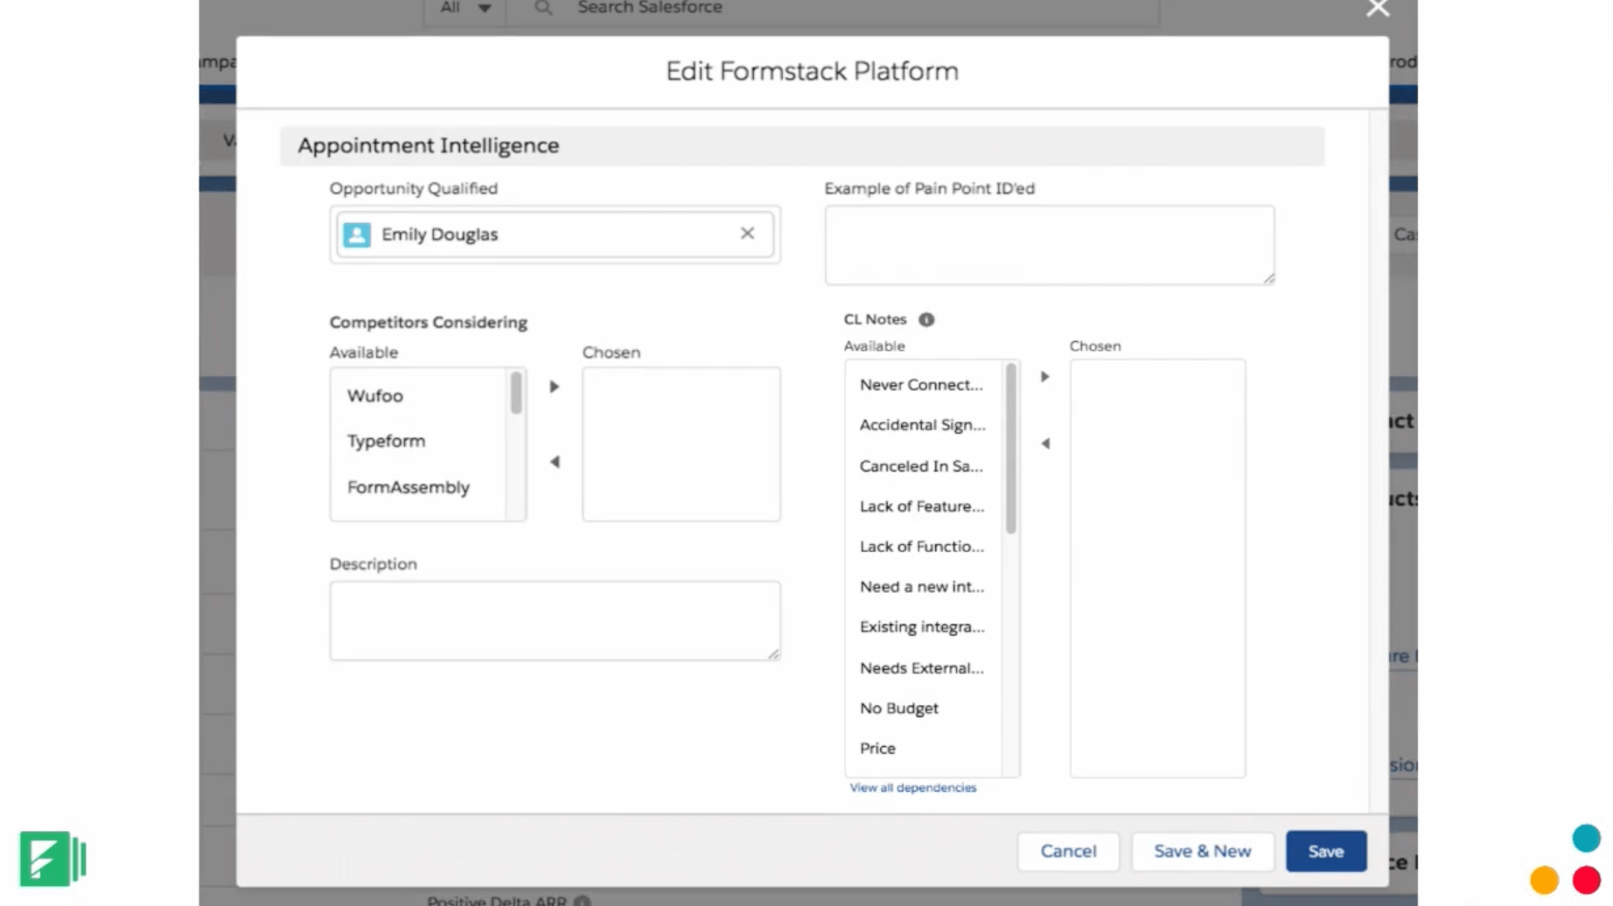Move selected CL Note to Chosen

click(x=1044, y=377)
